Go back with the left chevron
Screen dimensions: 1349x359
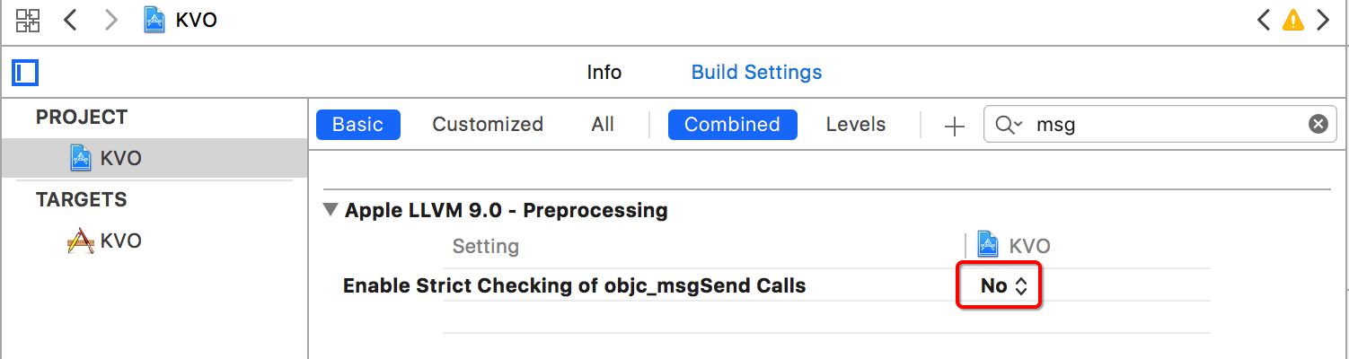71,20
